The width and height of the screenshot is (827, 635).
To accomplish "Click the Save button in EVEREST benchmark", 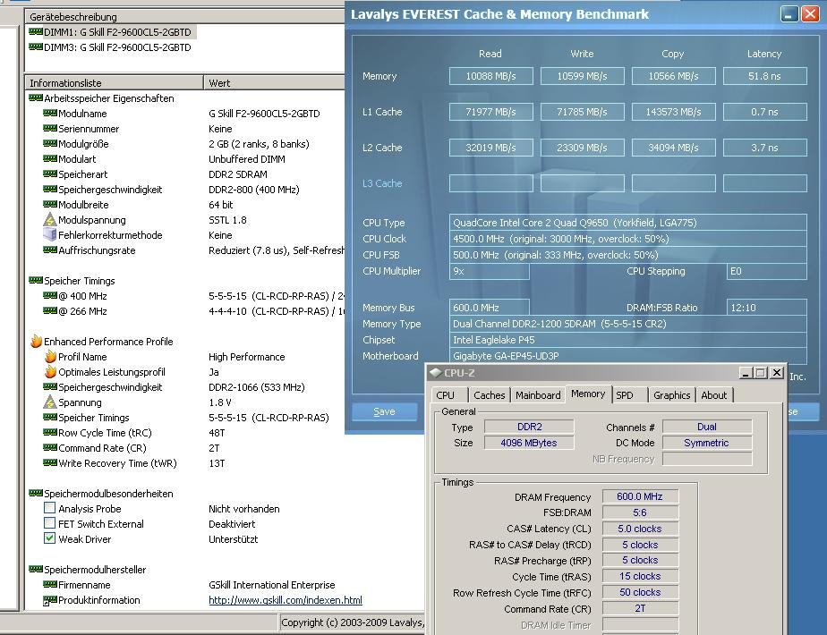I will tap(385, 411).
